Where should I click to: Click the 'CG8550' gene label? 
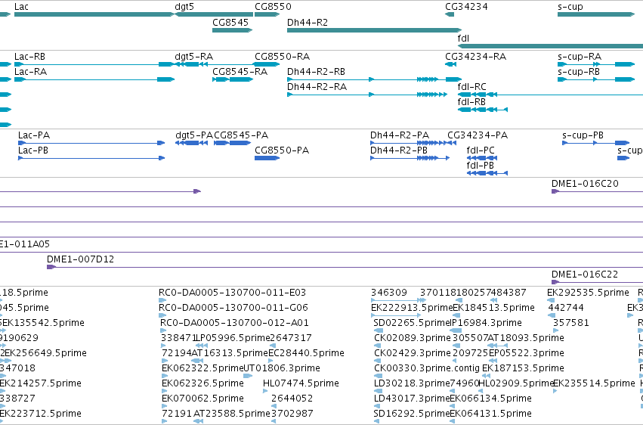[x=273, y=7]
